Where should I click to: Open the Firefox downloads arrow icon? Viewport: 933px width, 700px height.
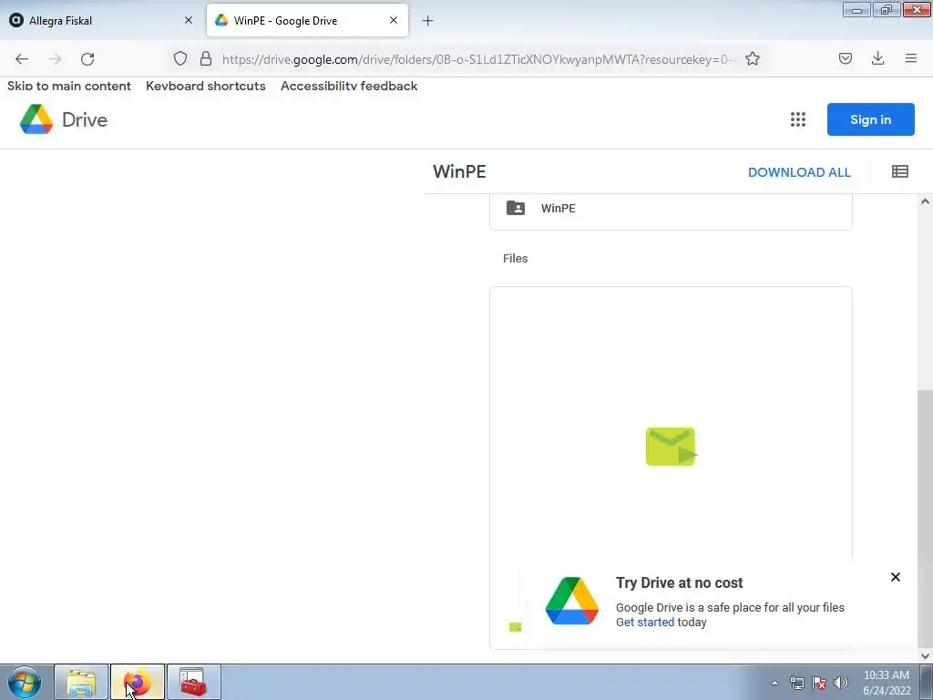(877, 58)
